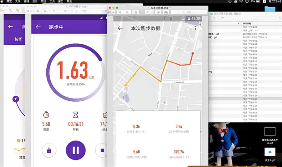Share the 12本次数据.png image
The image size is (282, 167).
[136, 12]
